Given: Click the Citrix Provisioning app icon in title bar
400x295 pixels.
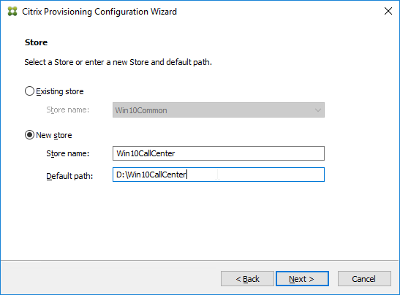Looking at the screenshot, I should point(12,12).
